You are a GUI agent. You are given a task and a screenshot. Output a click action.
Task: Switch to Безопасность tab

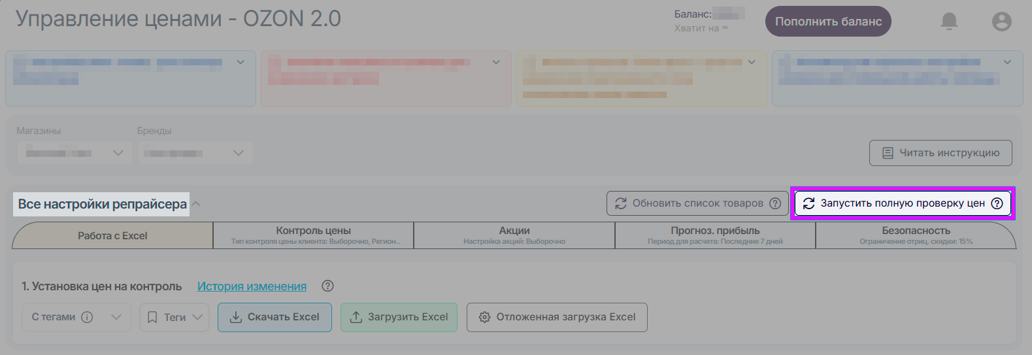916,235
